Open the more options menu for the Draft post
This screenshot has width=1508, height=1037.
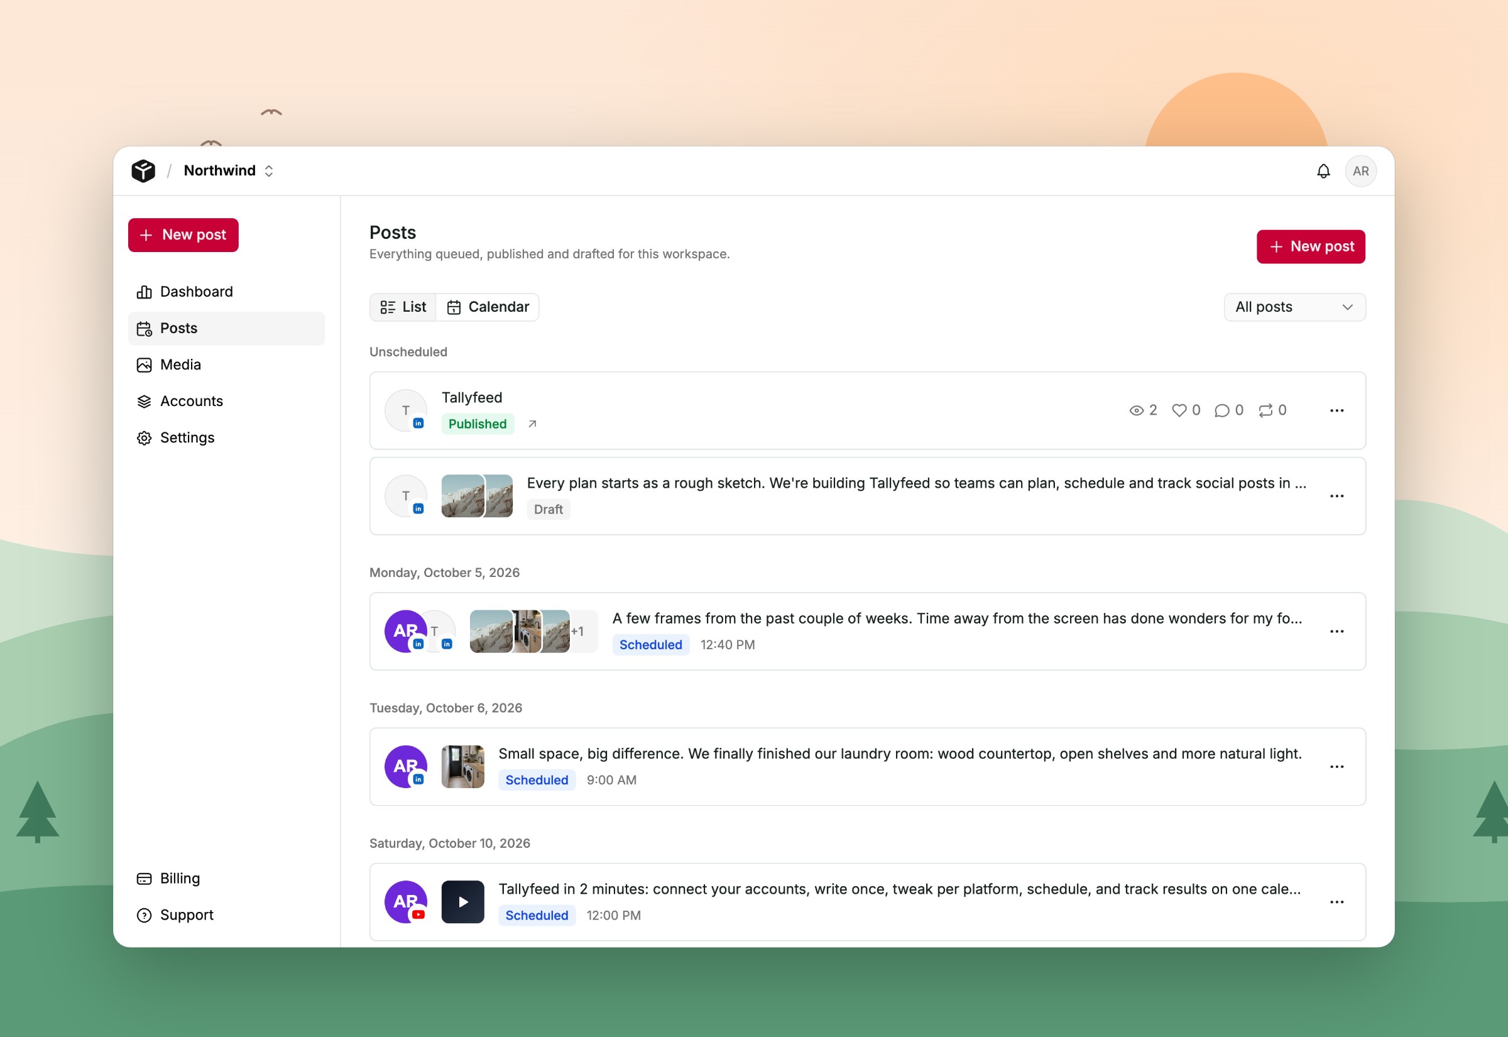point(1336,496)
